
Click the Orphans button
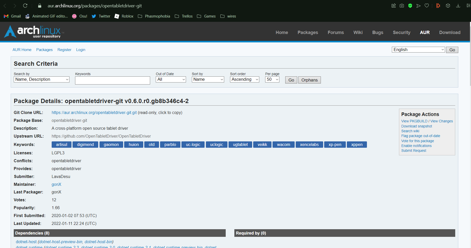point(309,80)
